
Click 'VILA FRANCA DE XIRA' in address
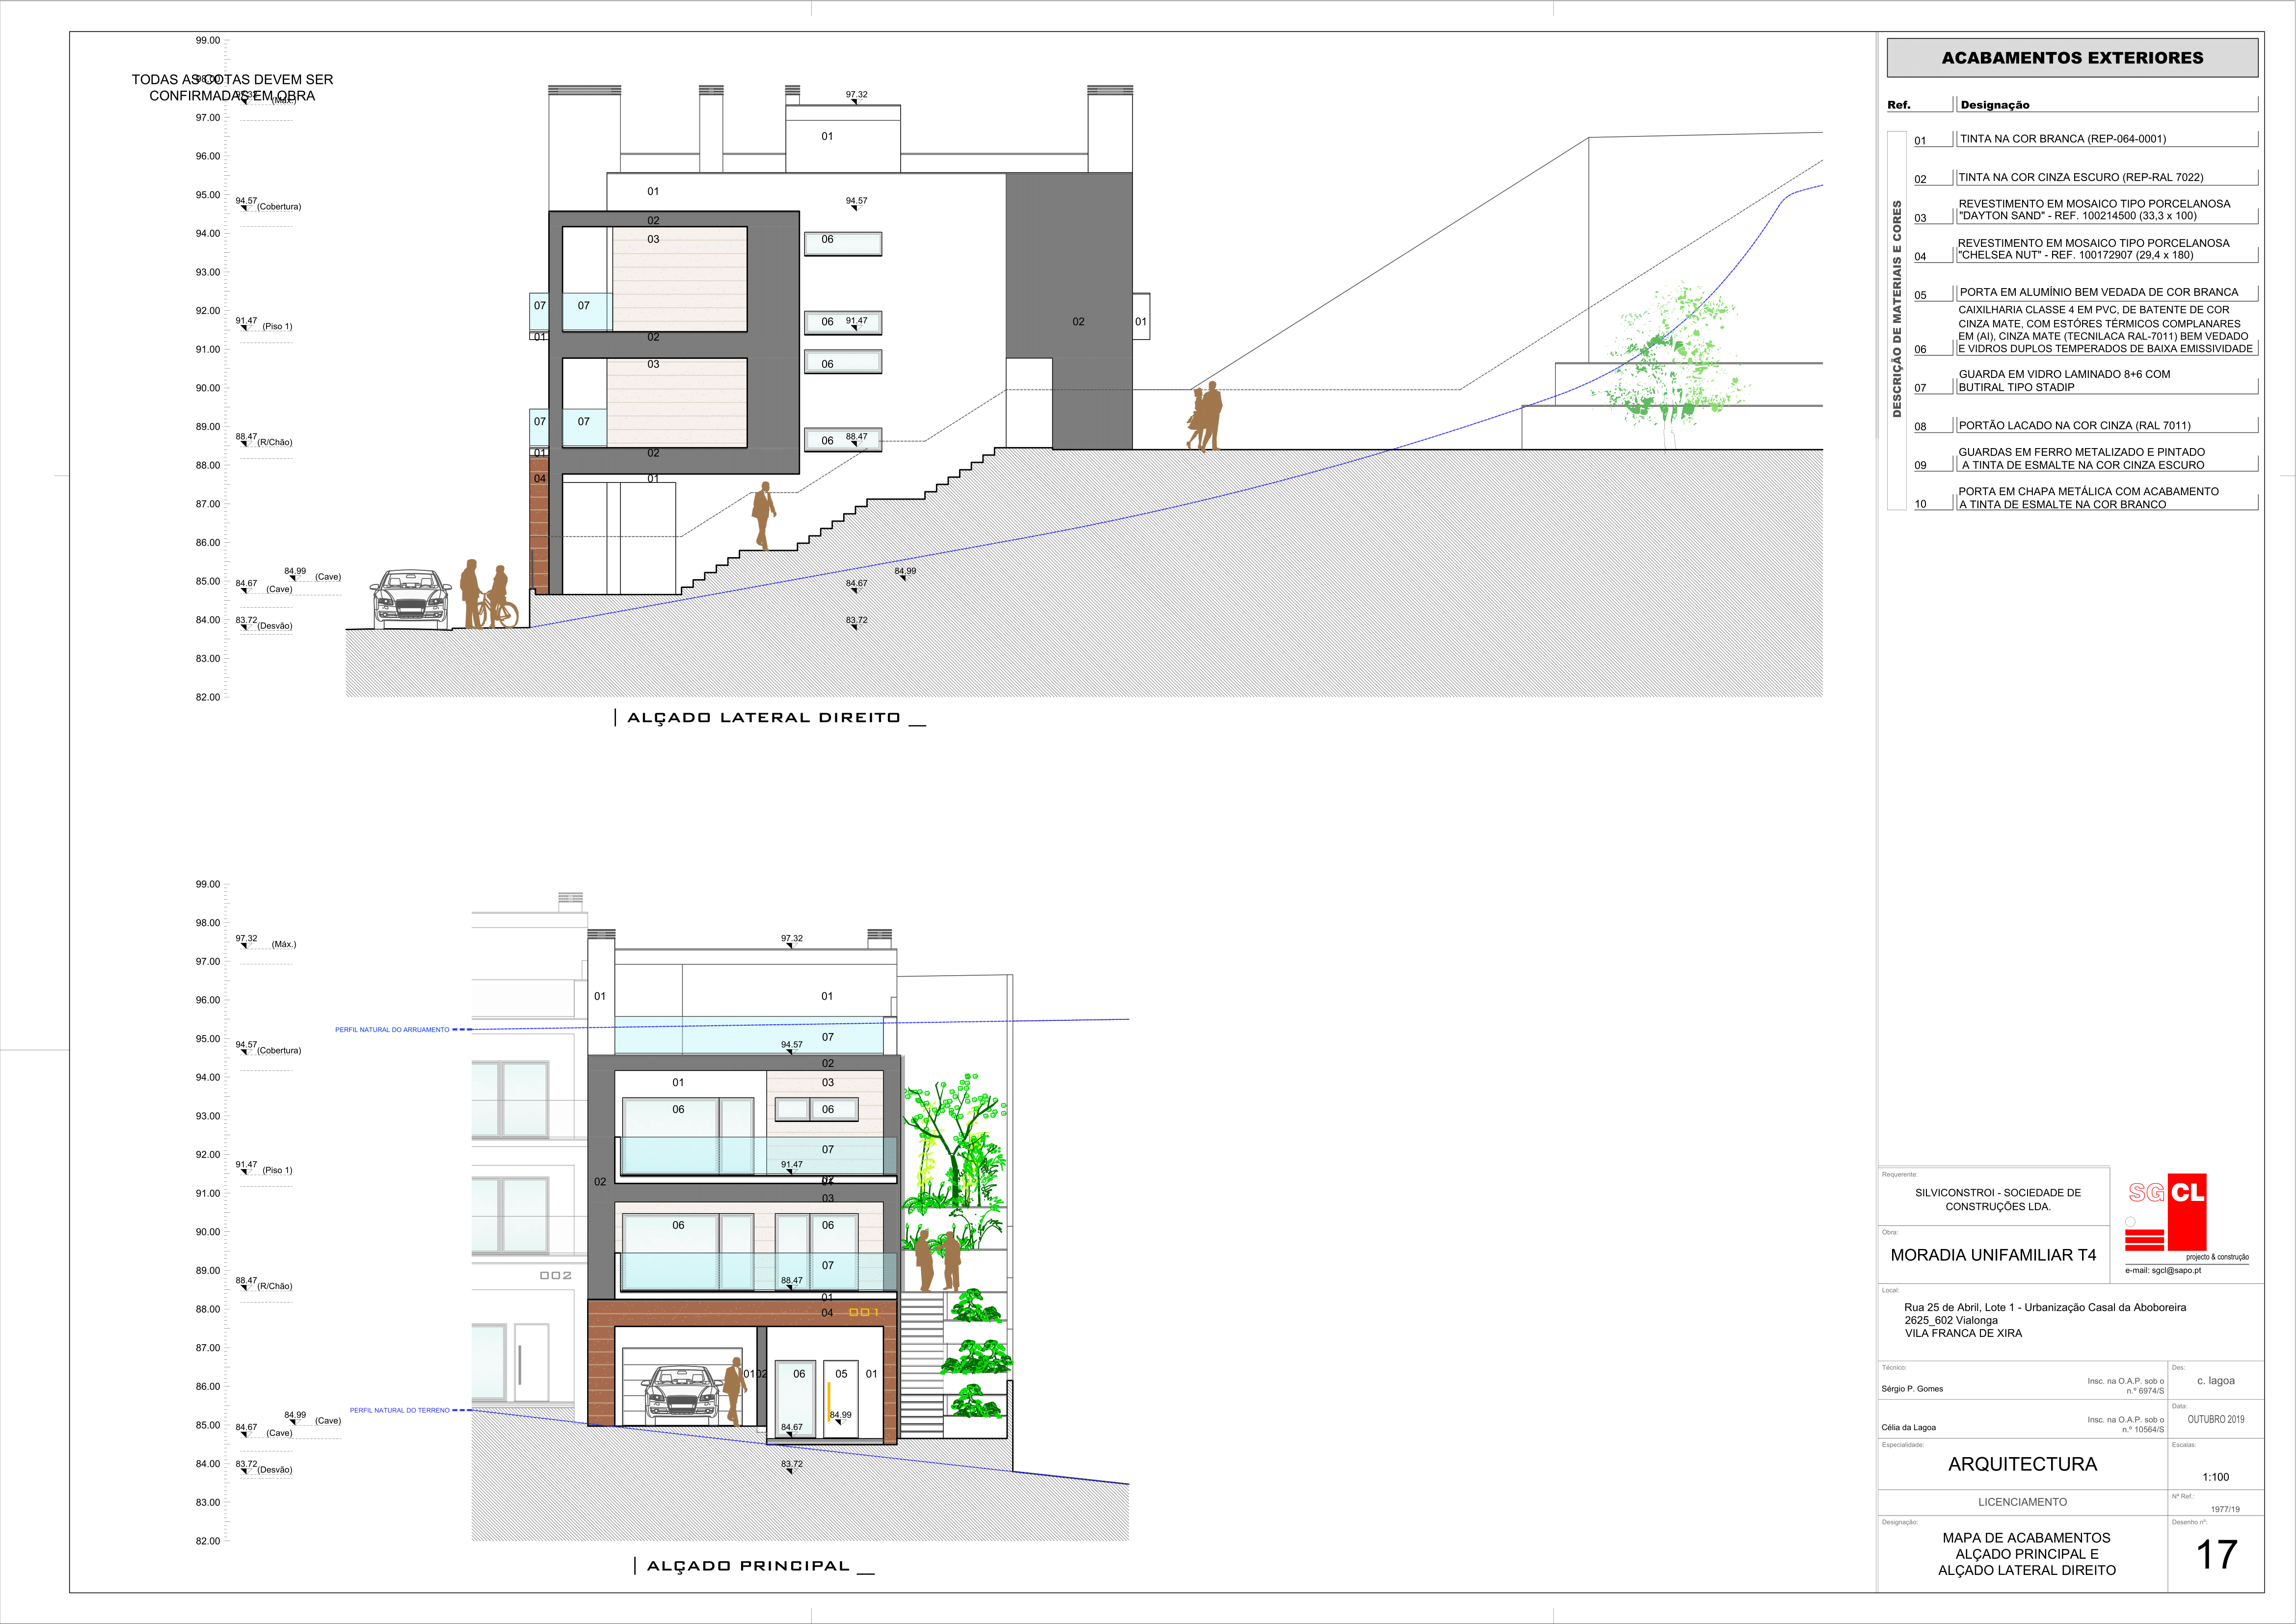(1963, 1333)
